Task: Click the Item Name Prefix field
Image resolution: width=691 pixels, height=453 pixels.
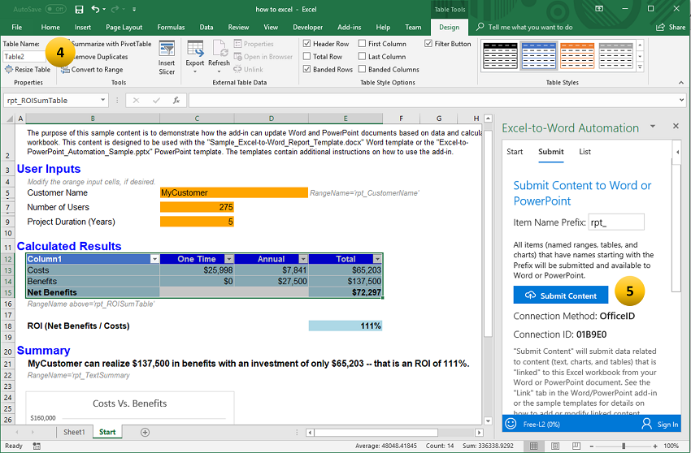Action: (616, 222)
